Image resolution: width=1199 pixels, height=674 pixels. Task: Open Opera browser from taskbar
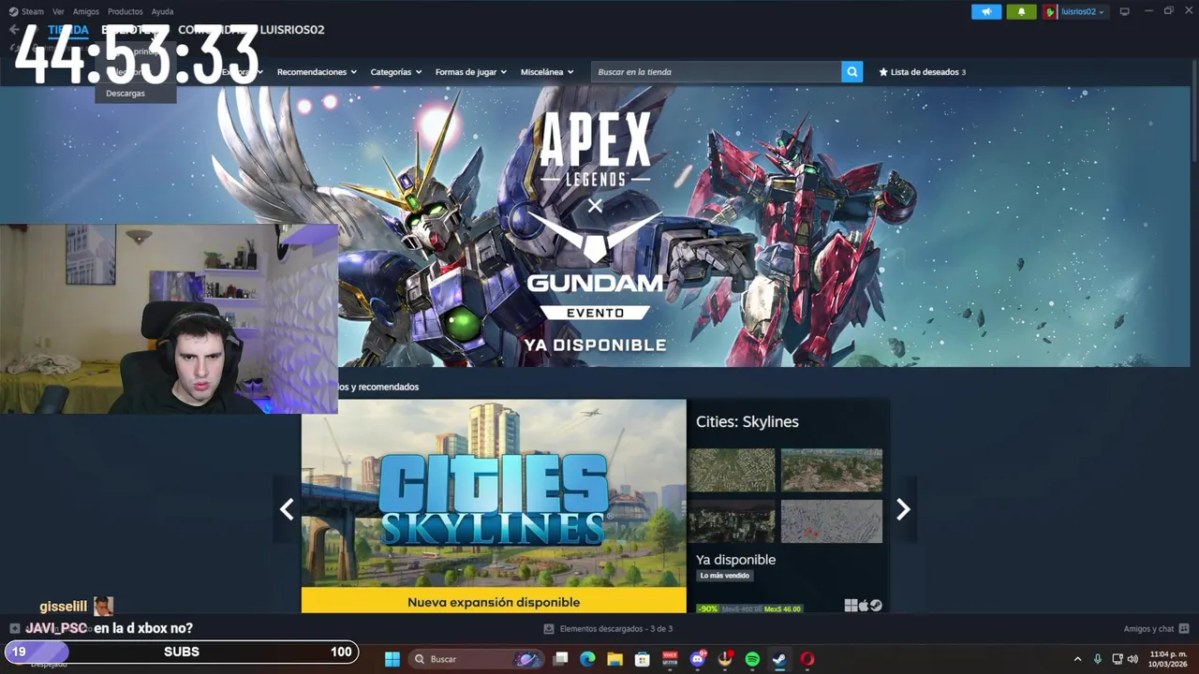pos(807,659)
